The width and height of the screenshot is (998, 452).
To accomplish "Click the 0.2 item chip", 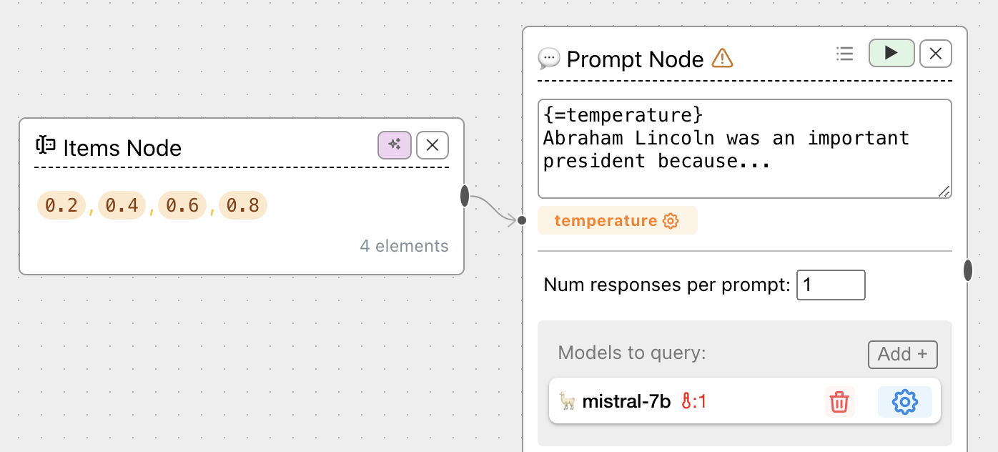I will [61, 206].
